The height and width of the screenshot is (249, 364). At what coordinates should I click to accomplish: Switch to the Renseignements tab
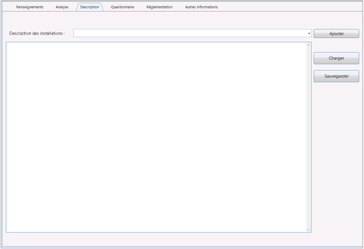(30, 7)
